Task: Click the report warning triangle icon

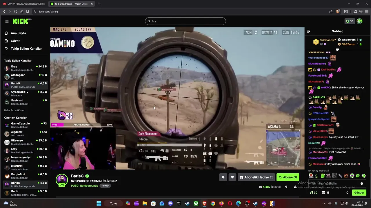Action: (295, 187)
